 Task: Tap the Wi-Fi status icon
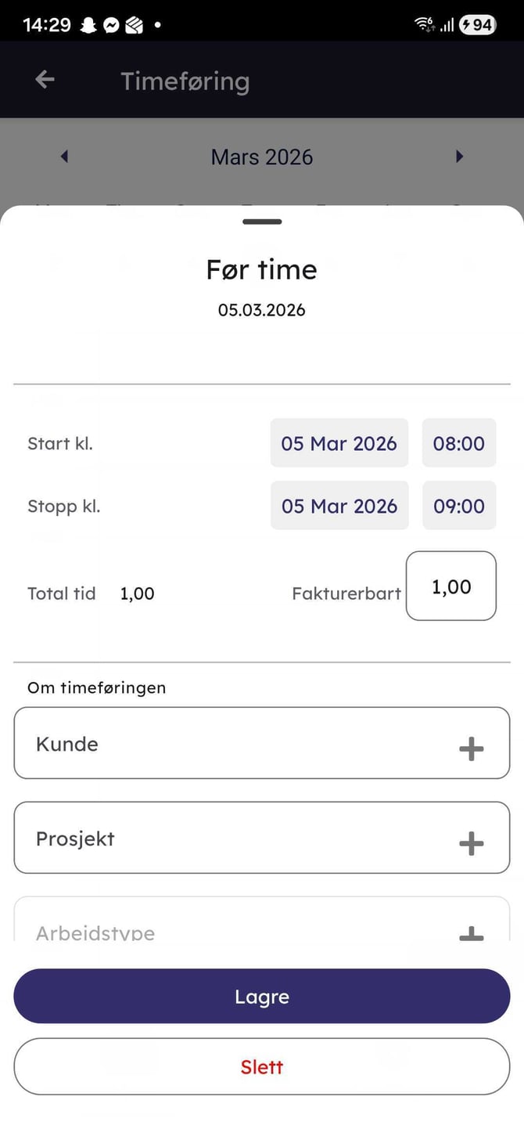pos(425,25)
